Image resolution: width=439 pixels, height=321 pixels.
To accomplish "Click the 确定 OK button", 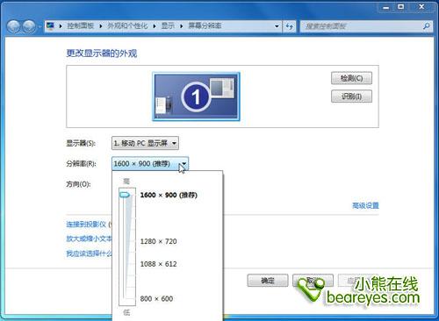I will tap(268, 281).
